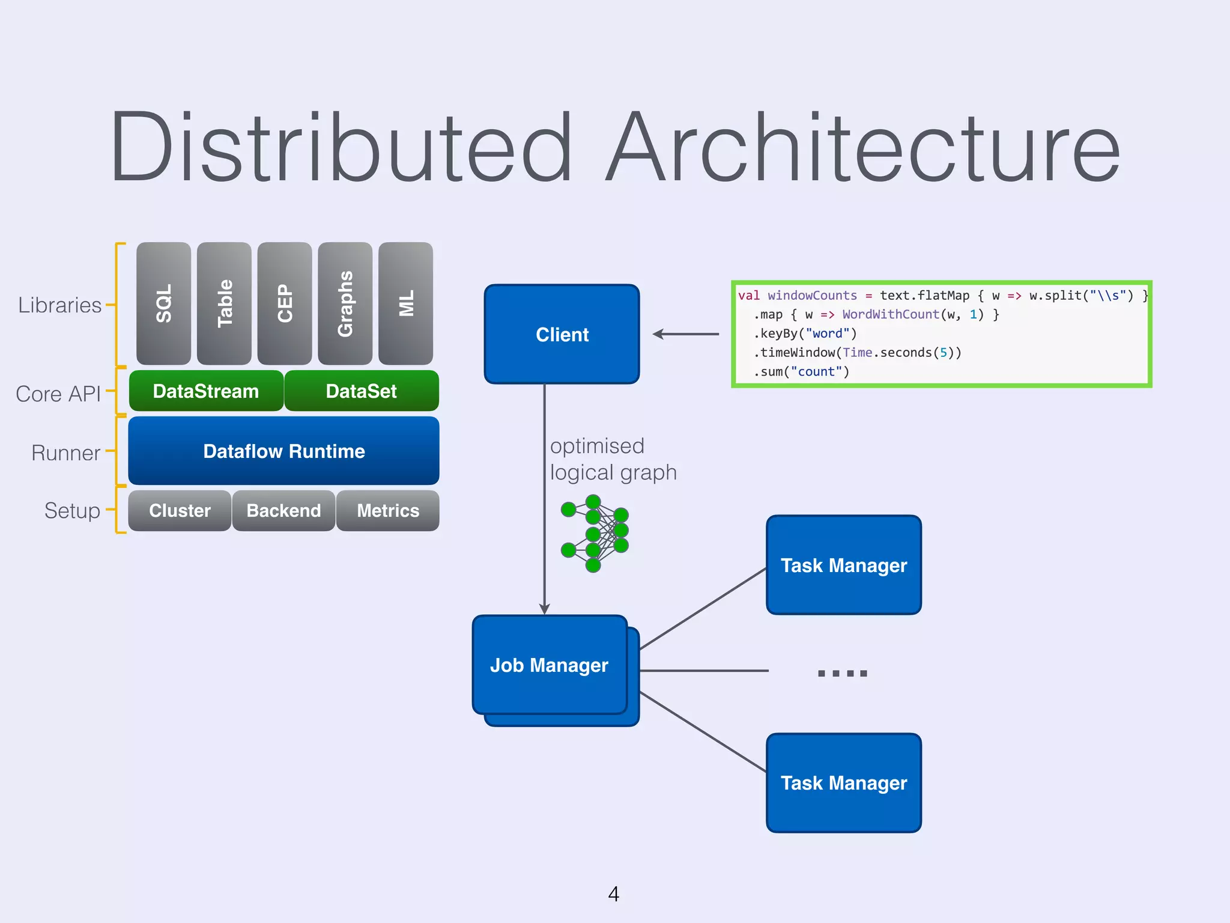This screenshot has width=1230, height=923.
Task: Click the 'val windowCounts' code line
Action: pos(943,296)
